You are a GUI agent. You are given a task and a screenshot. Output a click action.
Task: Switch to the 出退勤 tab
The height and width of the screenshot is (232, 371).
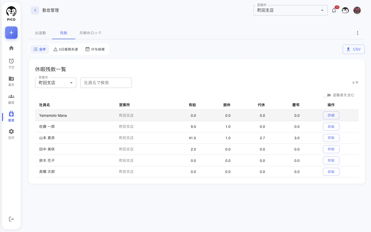click(x=40, y=33)
